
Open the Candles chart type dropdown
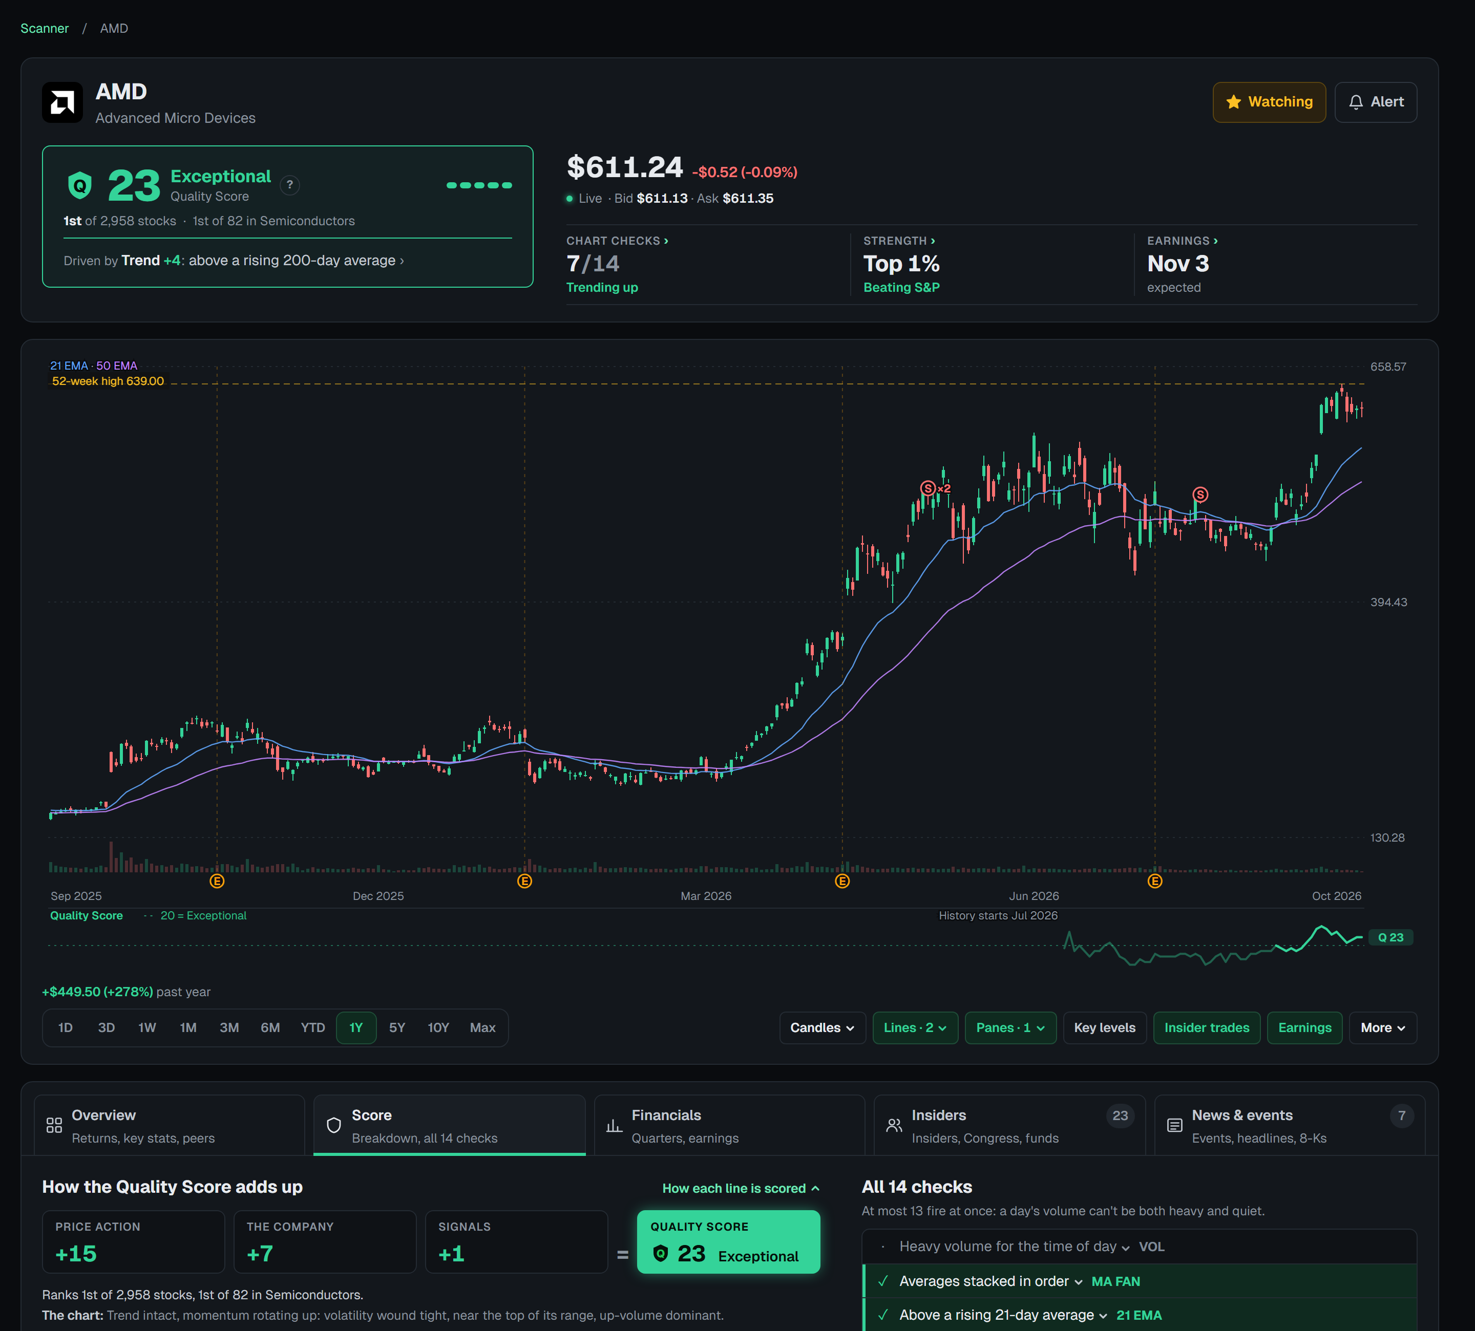(x=823, y=1028)
